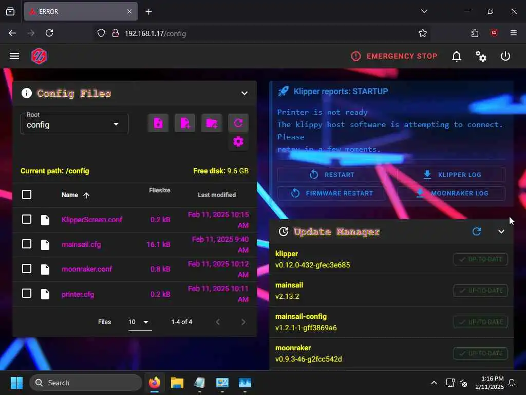Check the printer.cfg checkbox
The height and width of the screenshot is (395, 526).
[27, 294]
